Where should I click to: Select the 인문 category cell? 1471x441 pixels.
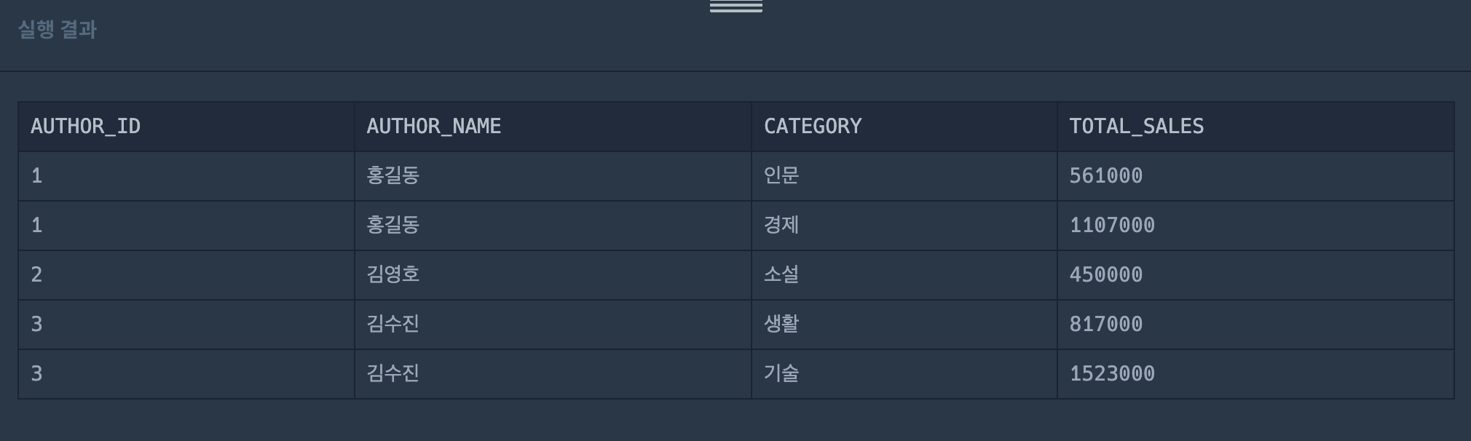(x=781, y=176)
